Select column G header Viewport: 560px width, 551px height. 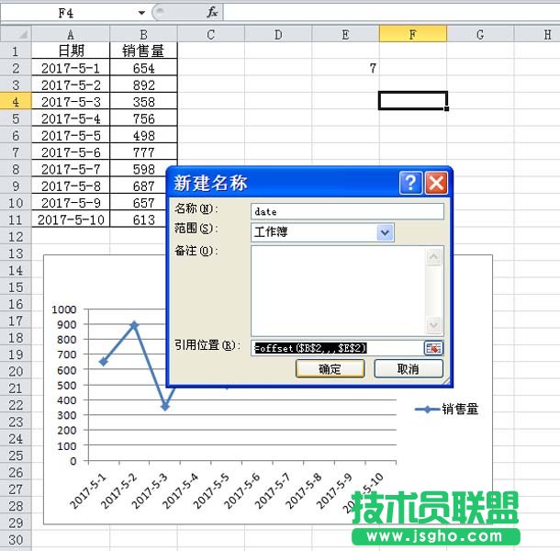click(x=480, y=34)
